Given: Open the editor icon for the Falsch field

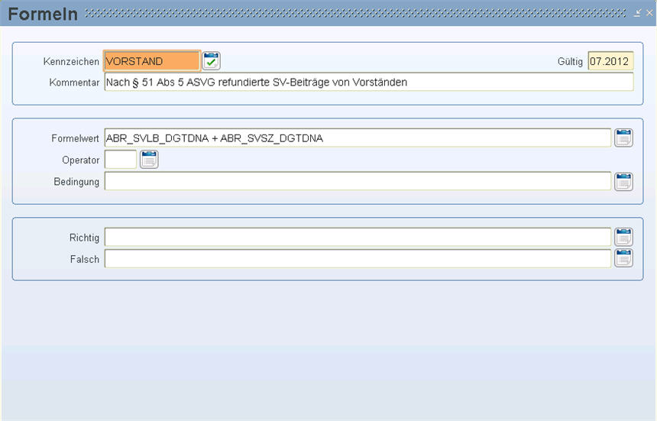Looking at the screenshot, I should tap(623, 258).
